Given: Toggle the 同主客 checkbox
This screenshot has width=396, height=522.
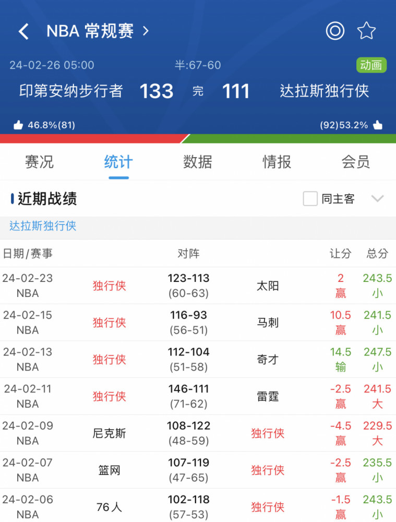Looking at the screenshot, I should (310, 199).
